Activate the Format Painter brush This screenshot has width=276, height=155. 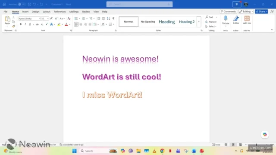click(13, 26)
